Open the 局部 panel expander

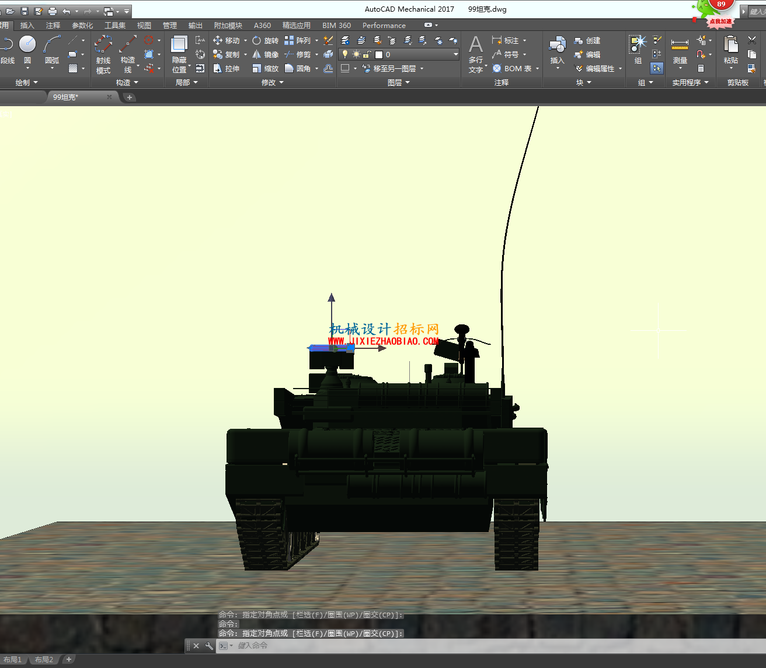187,83
